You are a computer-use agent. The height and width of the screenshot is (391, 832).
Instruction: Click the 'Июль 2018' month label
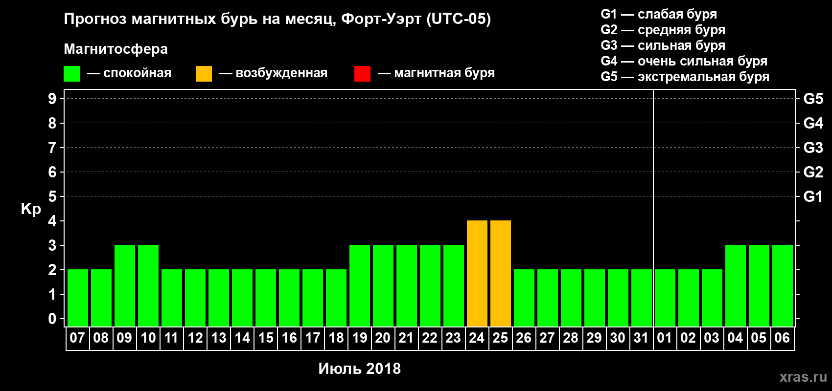click(360, 369)
